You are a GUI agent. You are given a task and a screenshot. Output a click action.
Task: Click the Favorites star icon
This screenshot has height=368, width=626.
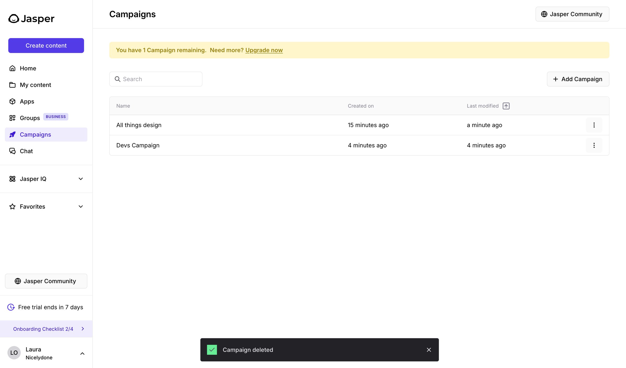pos(12,207)
